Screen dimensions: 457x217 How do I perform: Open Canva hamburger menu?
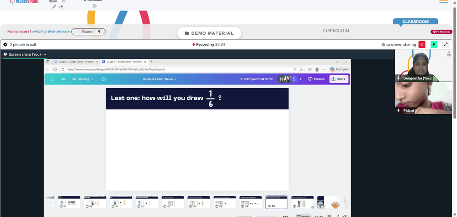point(52,79)
